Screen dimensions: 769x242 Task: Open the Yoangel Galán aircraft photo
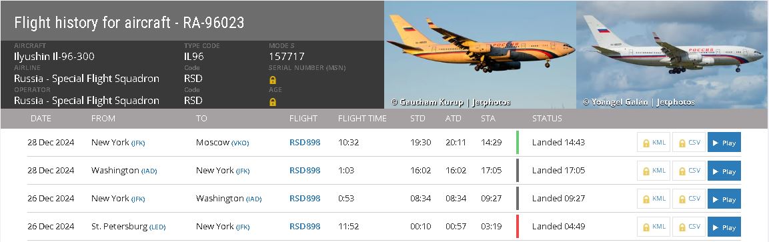[672, 55]
